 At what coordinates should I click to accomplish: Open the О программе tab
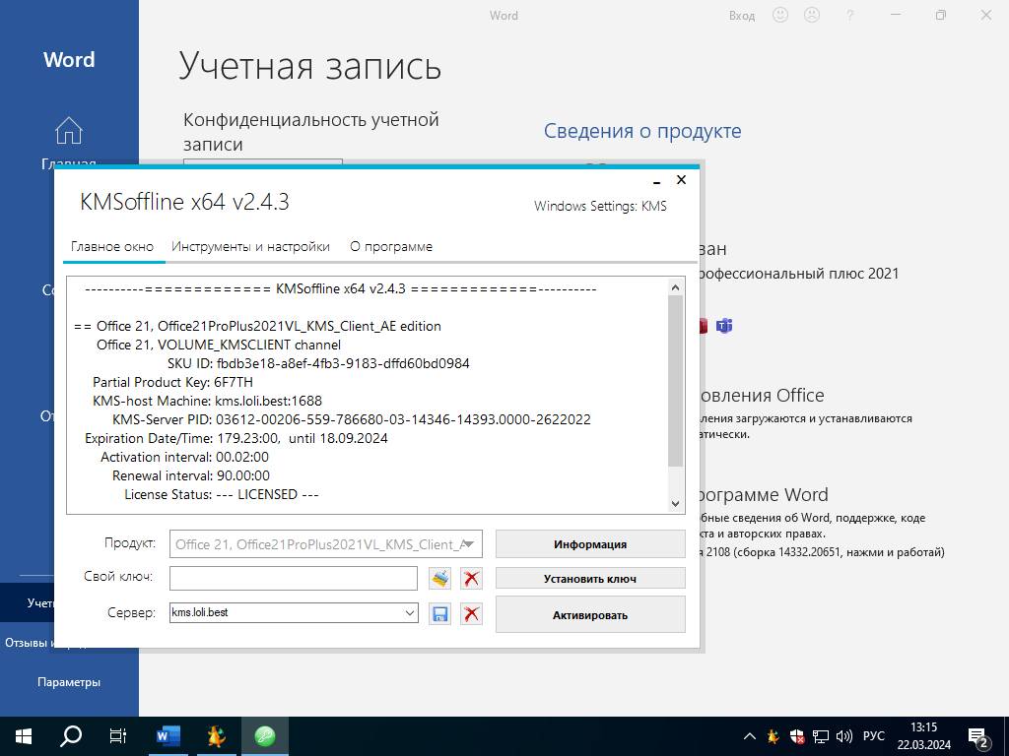[391, 247]
